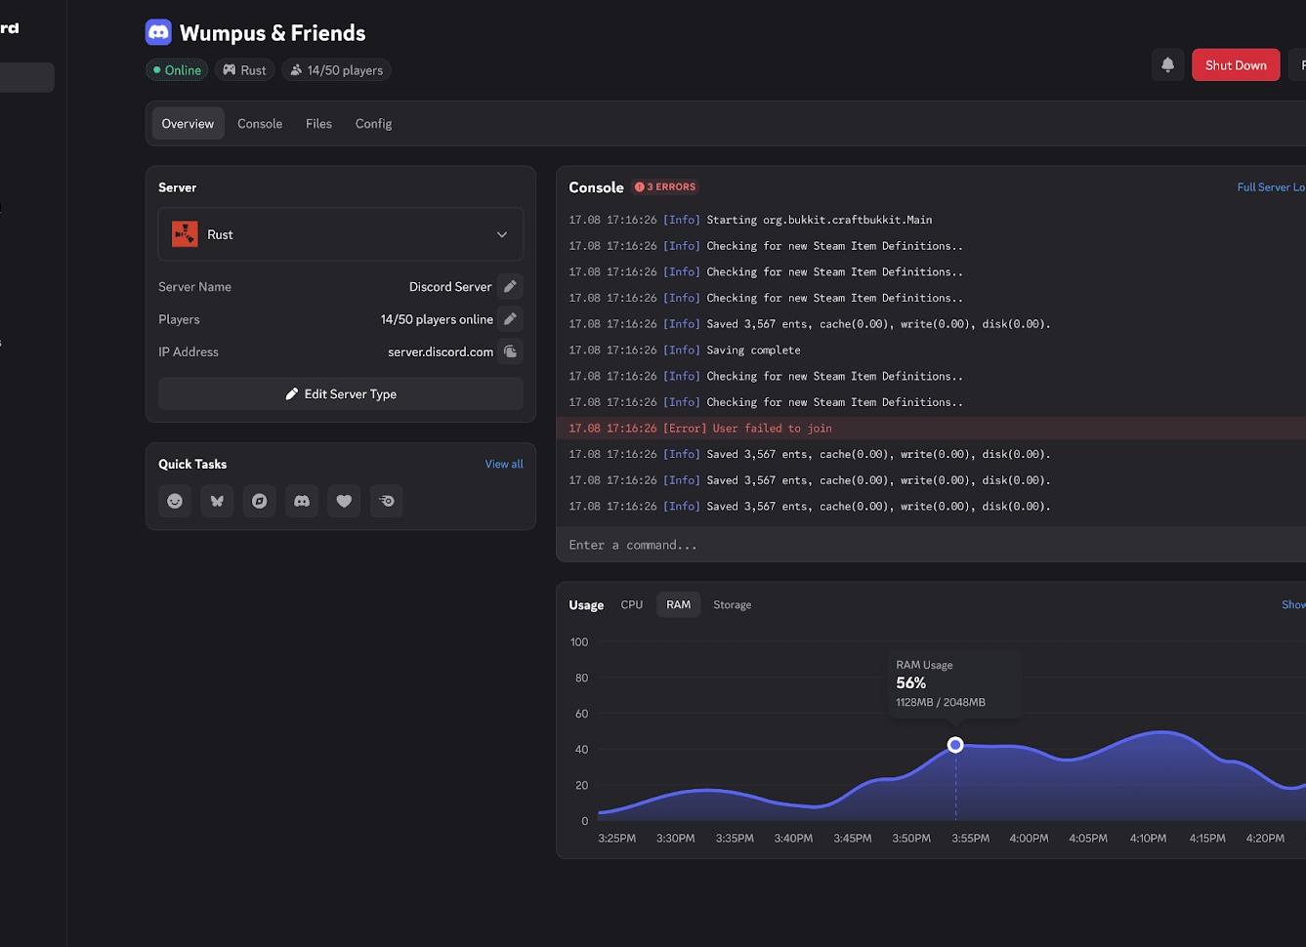The image size is (1306, 947).
Task: Switch to the Overview tab
Action: [188, 124]
